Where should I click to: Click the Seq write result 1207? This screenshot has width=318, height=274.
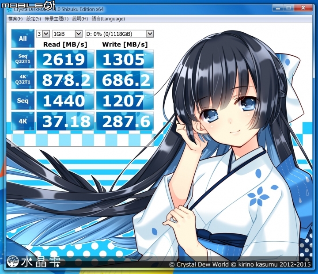tap(125, 100)
